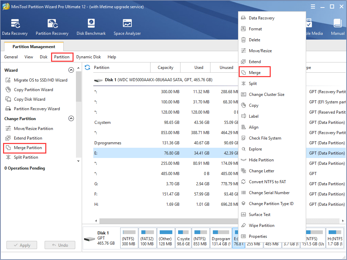Image resolution: width=347 pixels, height=260 pixels.
Task: Open the Manual
Action: click(x=337, y=27)
